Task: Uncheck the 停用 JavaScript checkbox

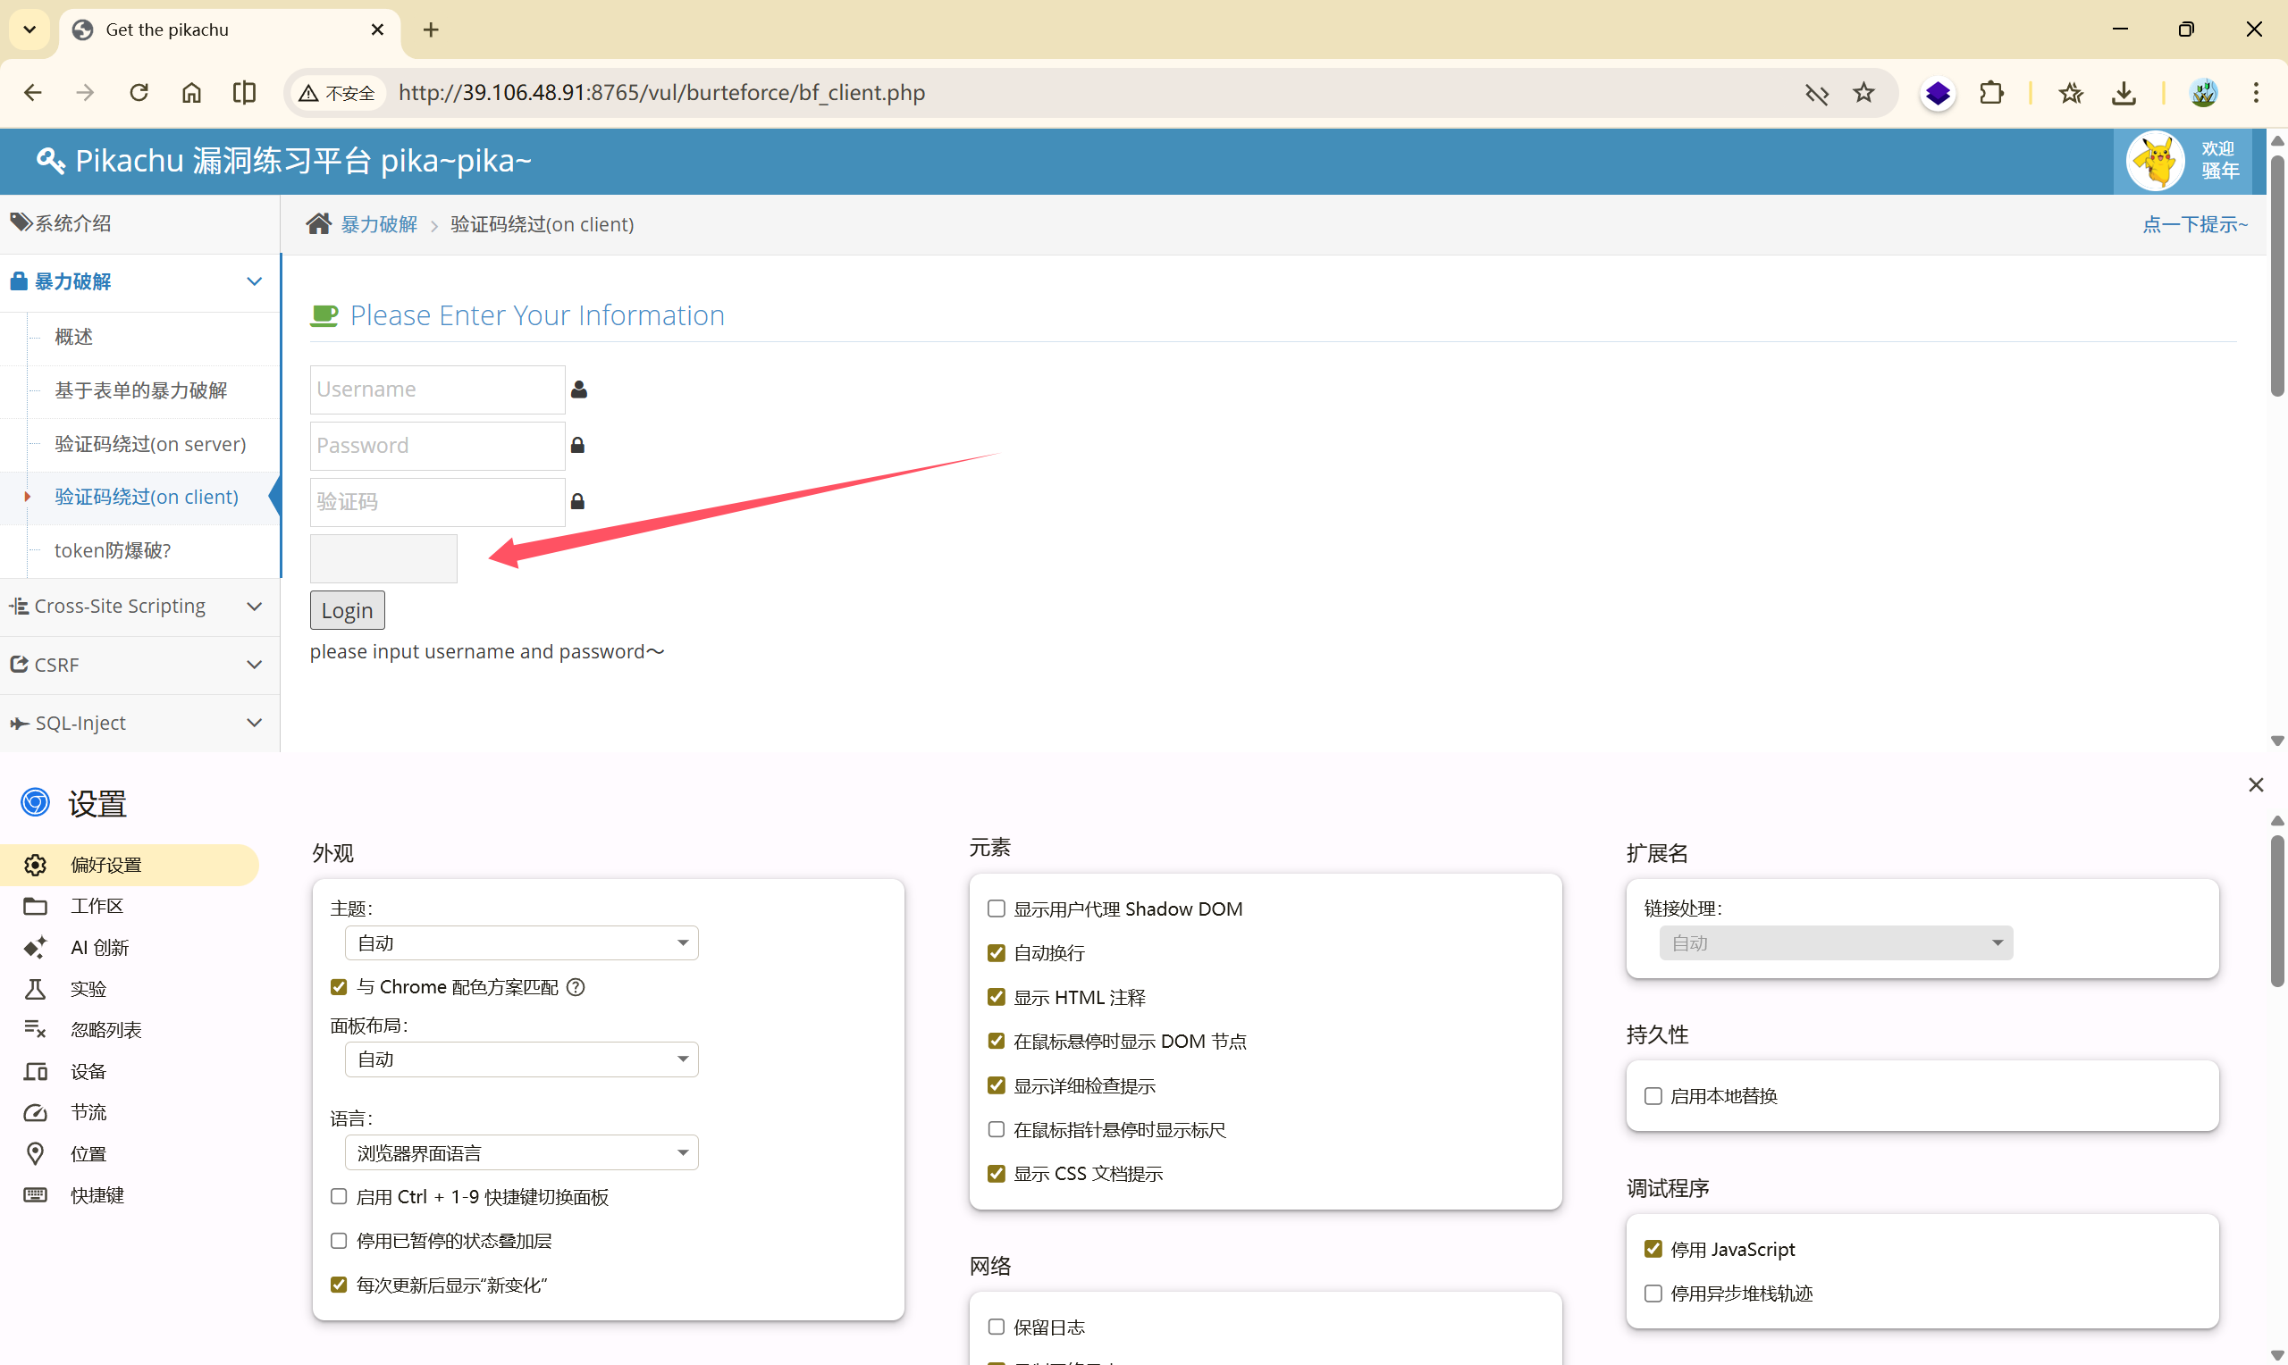Action: click(1653, 1249)
